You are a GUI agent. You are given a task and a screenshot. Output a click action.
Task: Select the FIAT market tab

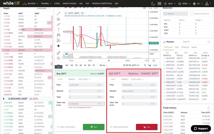click(177, 47)
